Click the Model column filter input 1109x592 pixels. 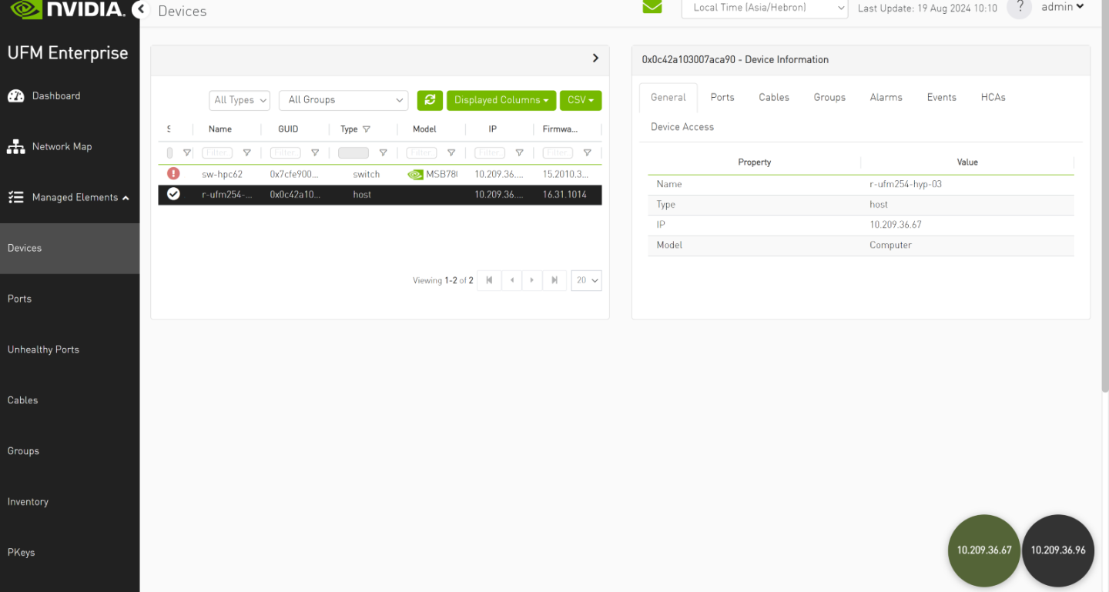tap(421, 153)
